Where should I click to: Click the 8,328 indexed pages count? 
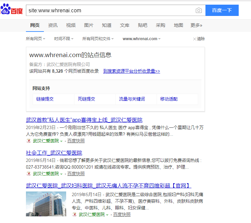[x=58, y=71]
